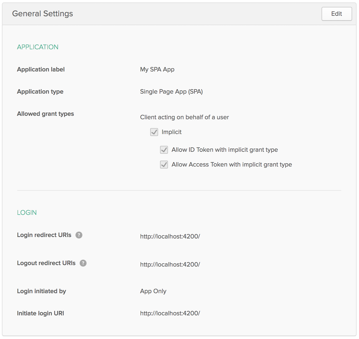The image size is (359, 339).
Task: Click the Initiate login URI value
Action: click(170, 313)
